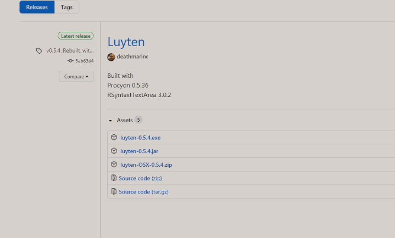The height and width of the screenshot is (238, 395).
Task: Click zip file icon beside Source code (zip)
Action: 114,178
